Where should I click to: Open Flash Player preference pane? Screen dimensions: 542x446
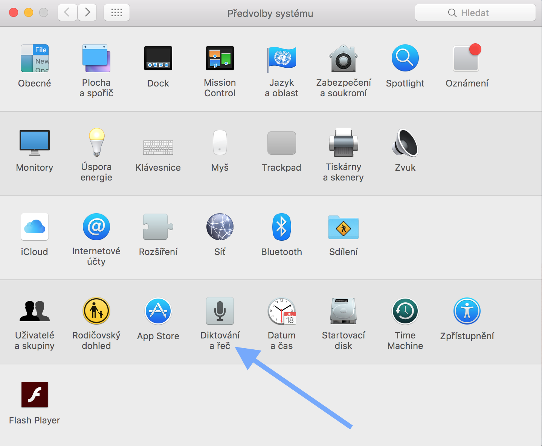point(35,395)
